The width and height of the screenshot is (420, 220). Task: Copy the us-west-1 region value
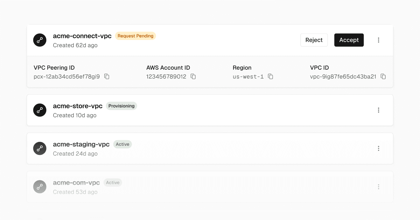click(x=271, y=76)
